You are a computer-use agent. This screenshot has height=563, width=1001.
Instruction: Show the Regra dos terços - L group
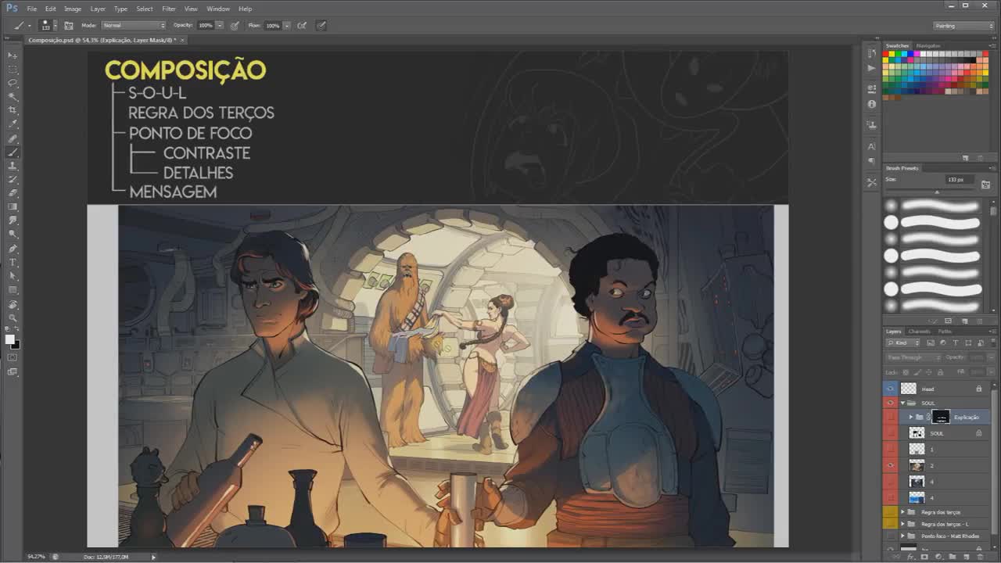[x=891, y=524]
